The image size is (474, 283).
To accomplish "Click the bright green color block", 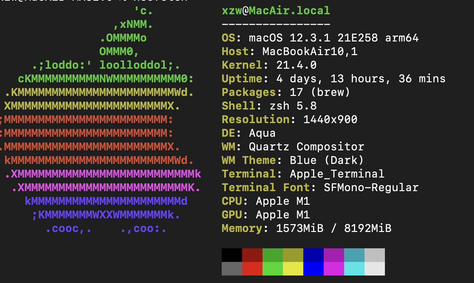I will [x=273, y=269].
